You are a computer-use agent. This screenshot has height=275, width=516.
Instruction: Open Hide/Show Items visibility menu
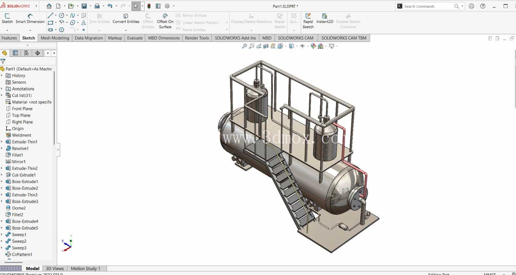coord(302,46)
